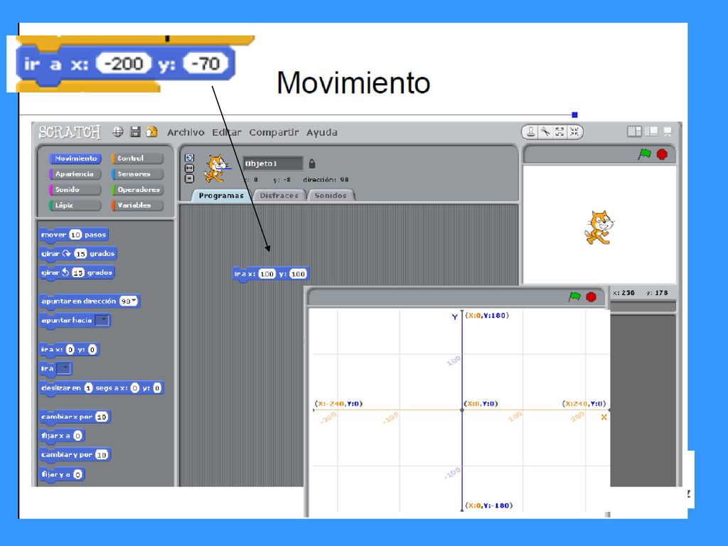Click red stop sign above coordinate grid
Image resolution: width=728 pixels, height=546 pixels.
coord(591,296)
